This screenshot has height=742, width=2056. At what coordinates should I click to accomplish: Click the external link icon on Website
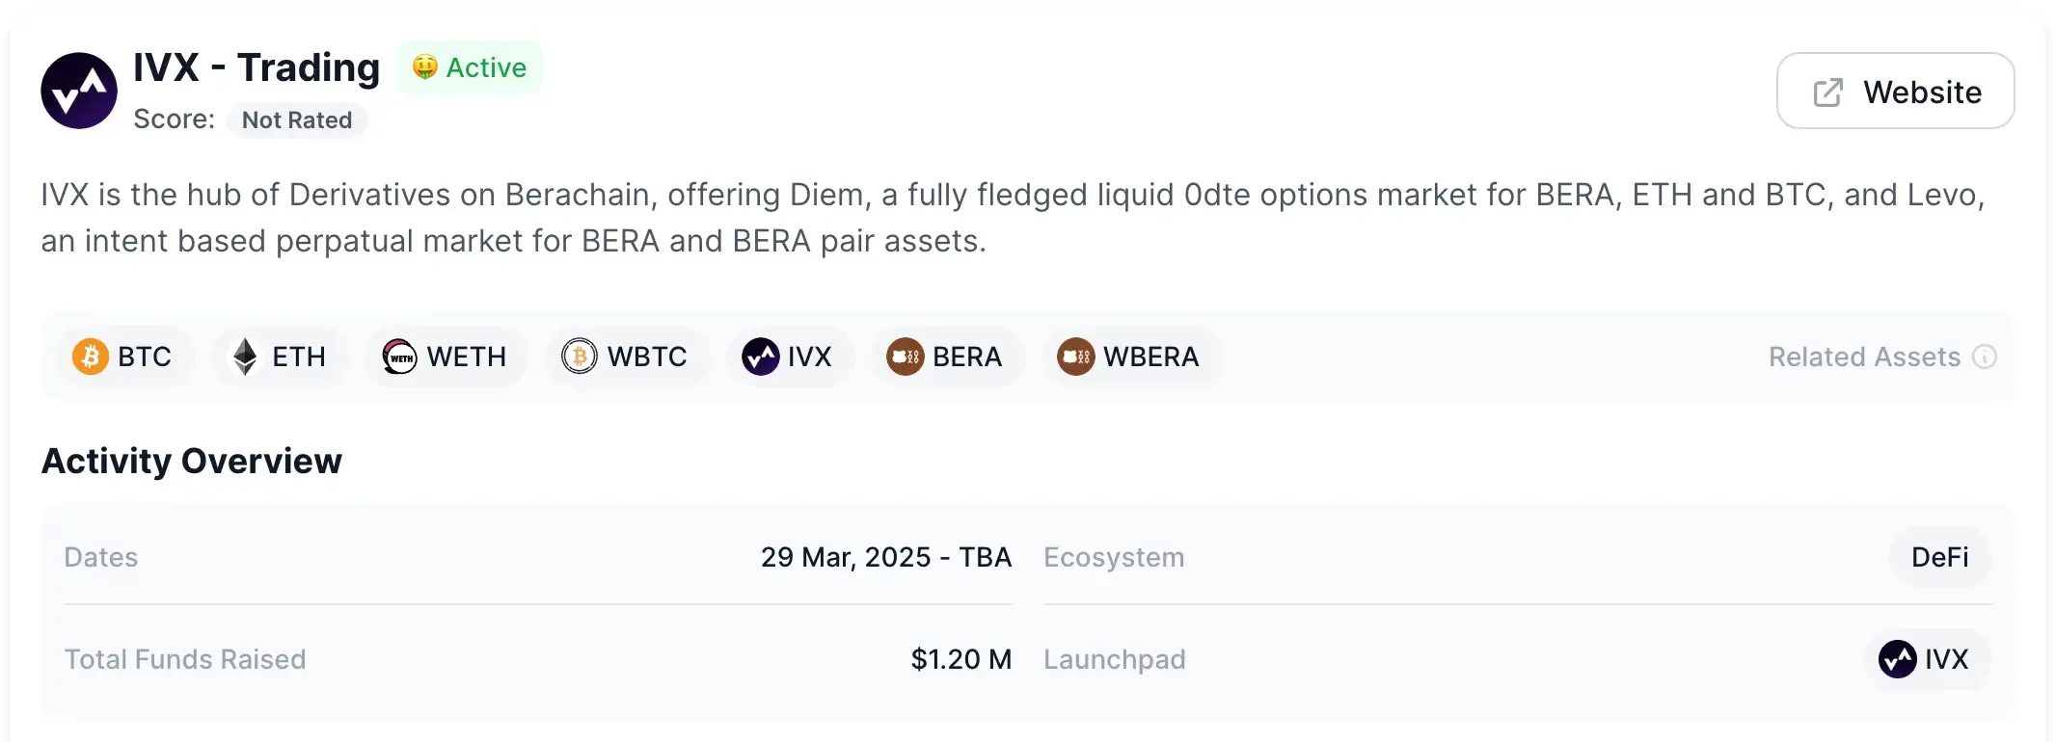(x=1827, y=93)
